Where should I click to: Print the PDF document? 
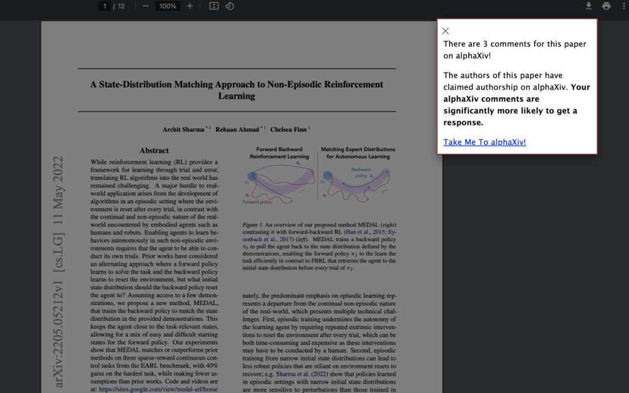point(606,6)
